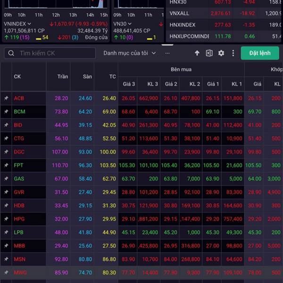Toggle pin for GAS row

click(x=6, y=178)
